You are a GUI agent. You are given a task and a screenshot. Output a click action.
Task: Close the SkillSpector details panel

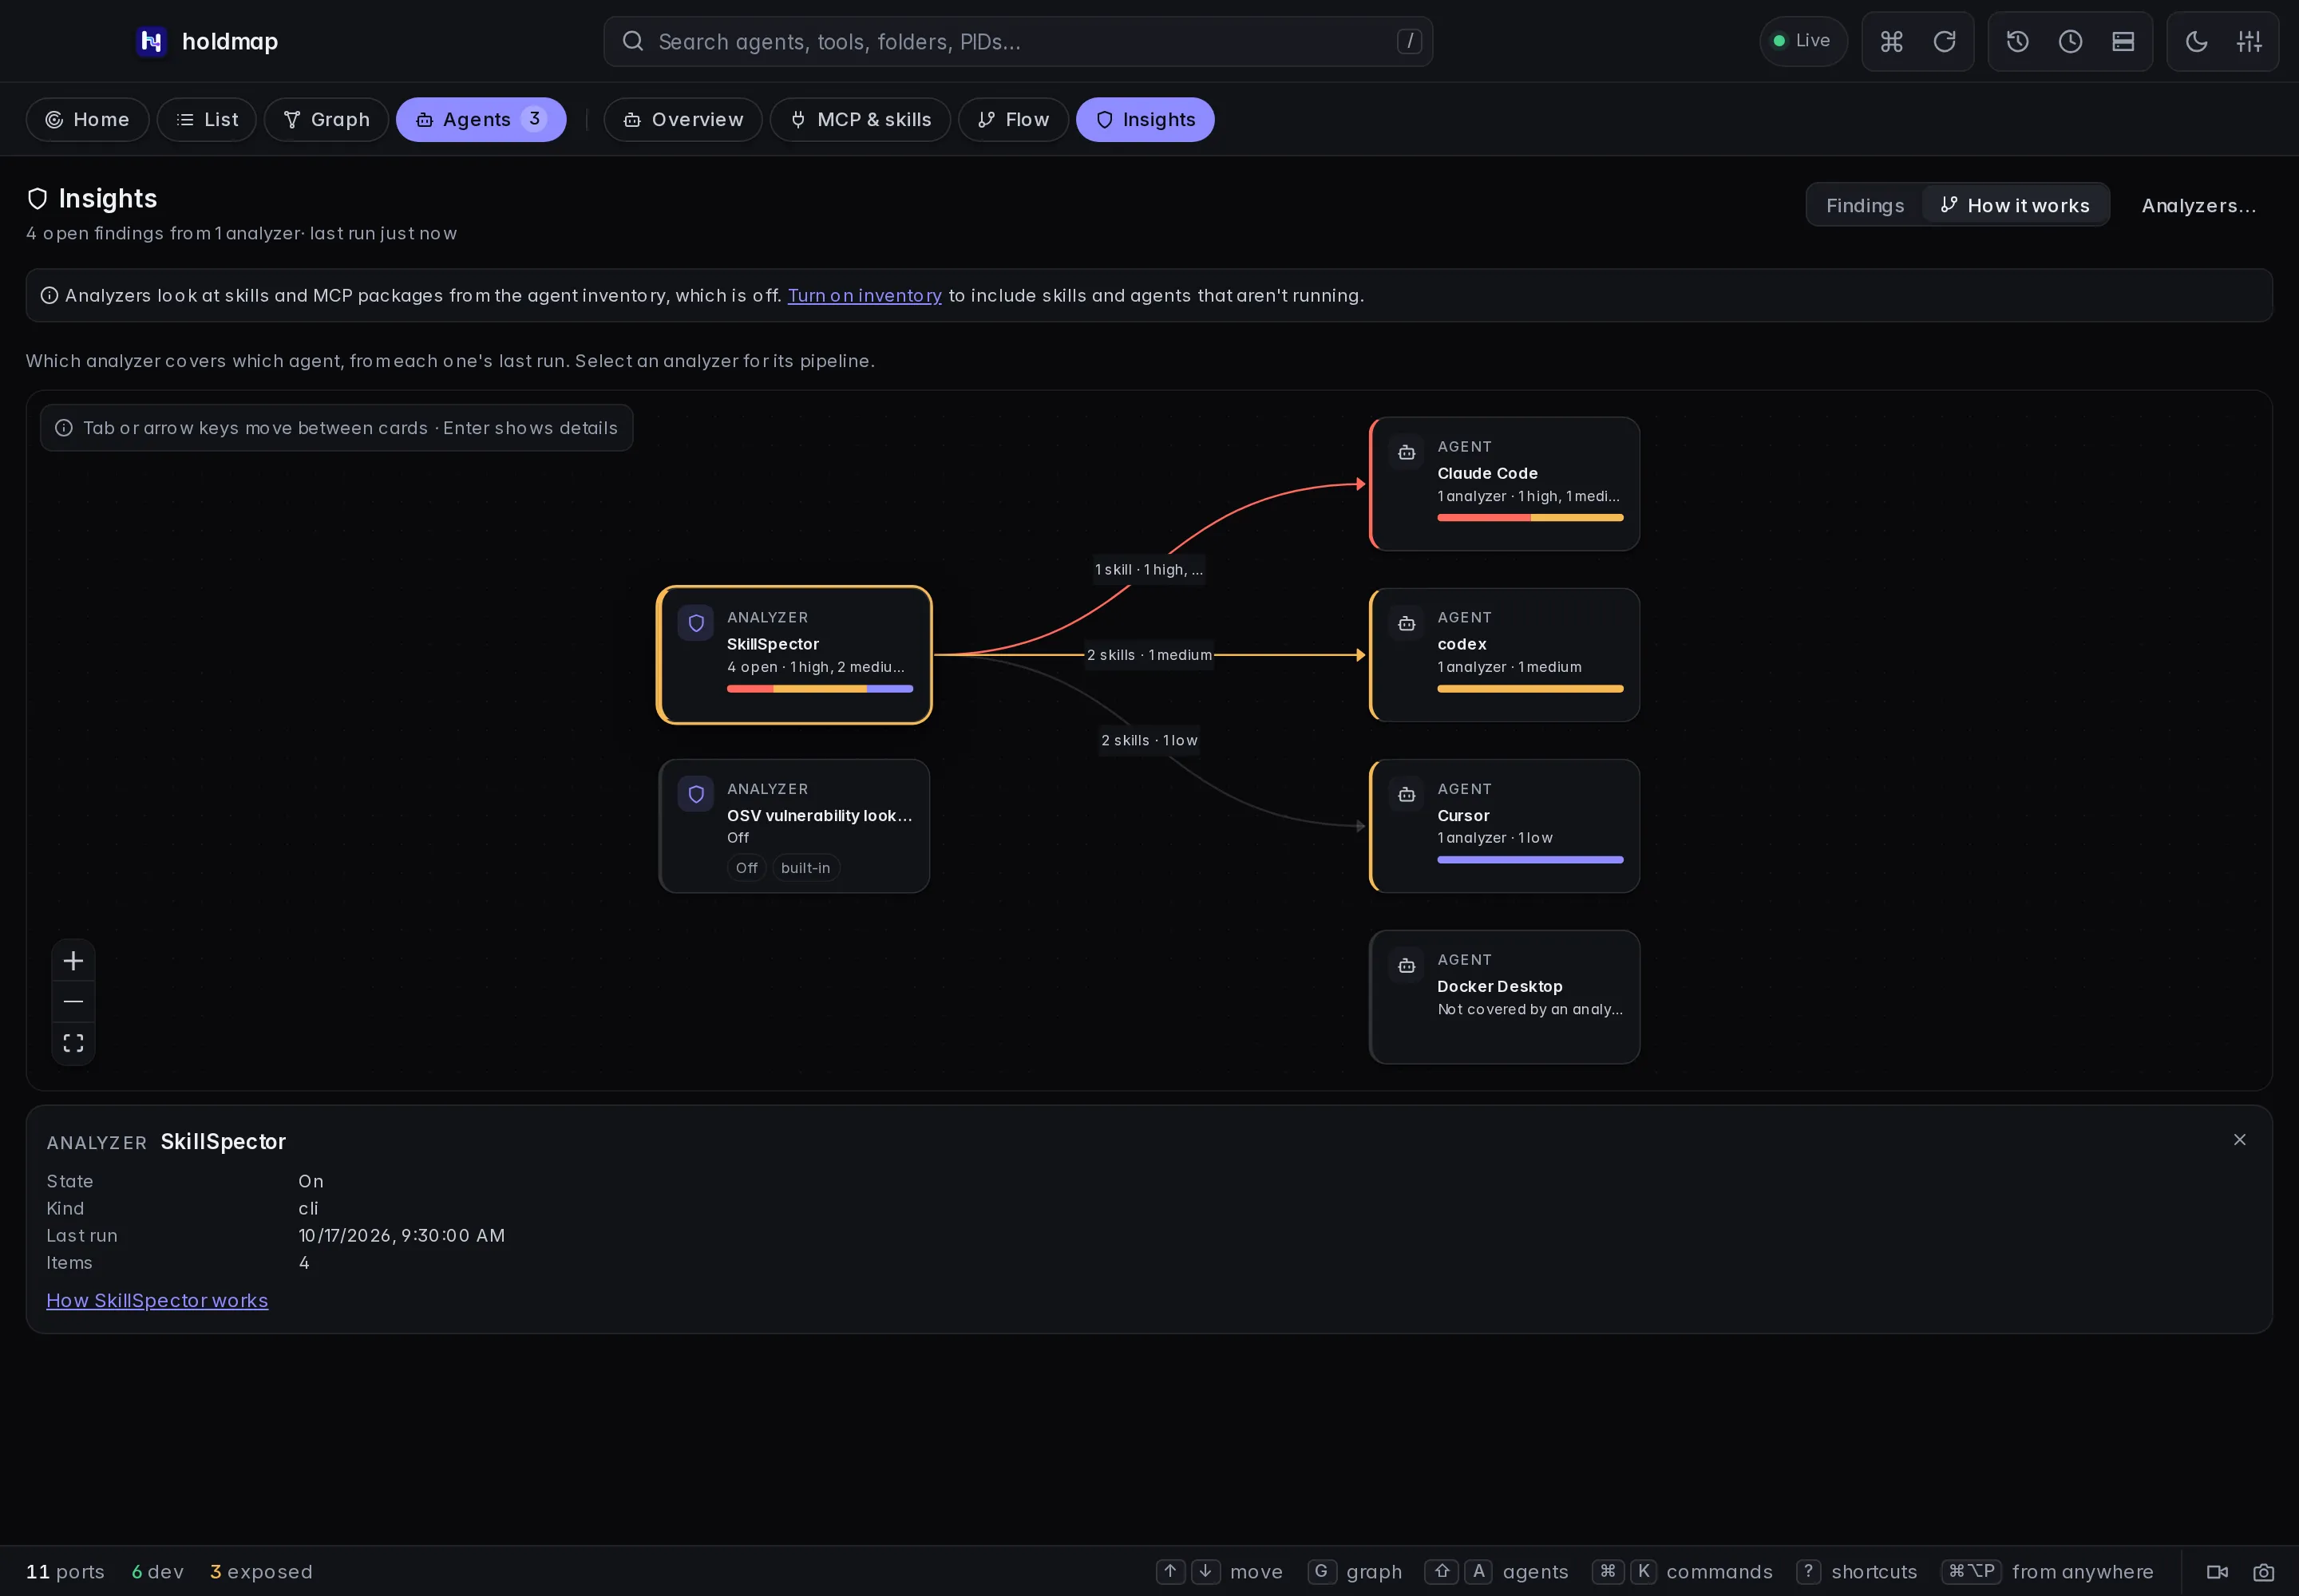point(2239,1140)
